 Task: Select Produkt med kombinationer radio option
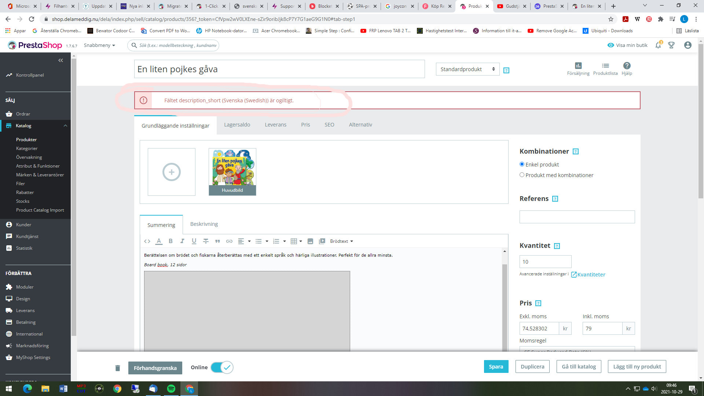click(x=522, y=175)
